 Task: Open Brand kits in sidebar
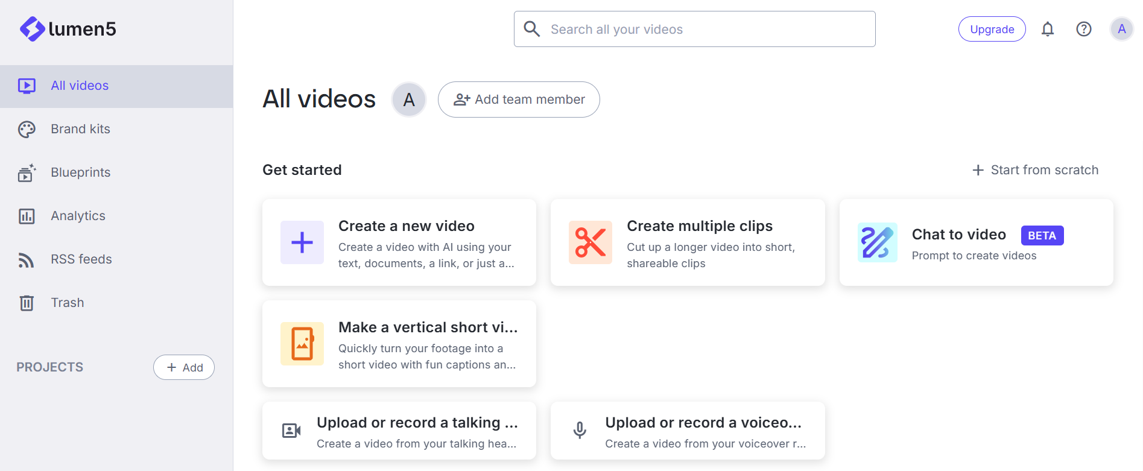tap(80, 129)
